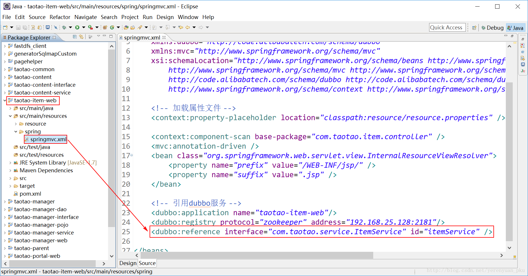This screenshot has height=276, width=528.
Task: Open the Project menu
Action: click(x=130, y=17)
